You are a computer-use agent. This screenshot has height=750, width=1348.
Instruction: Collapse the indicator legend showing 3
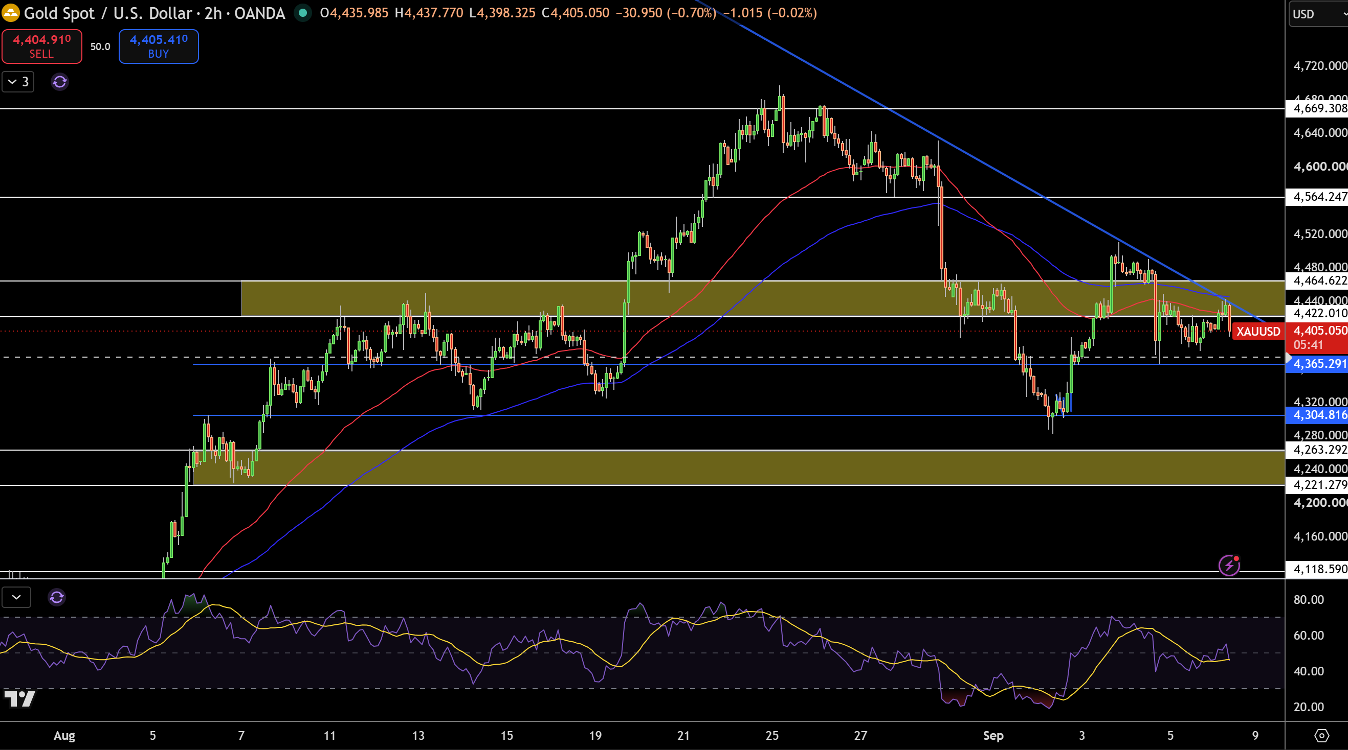(18, 82)
